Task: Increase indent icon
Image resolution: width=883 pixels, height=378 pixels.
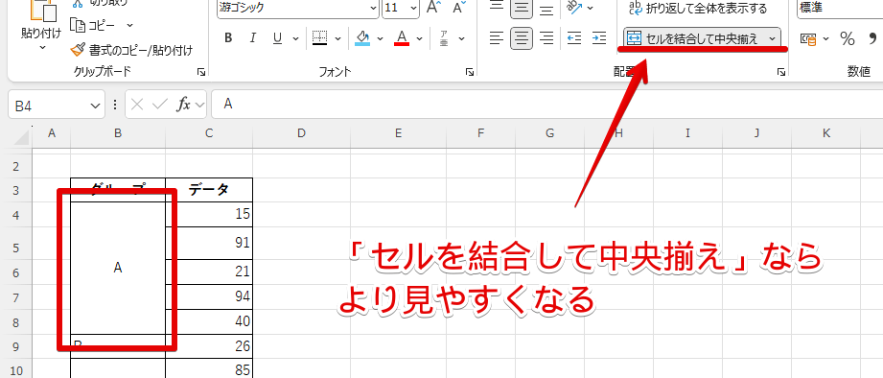Action: [x=599, y=38]
